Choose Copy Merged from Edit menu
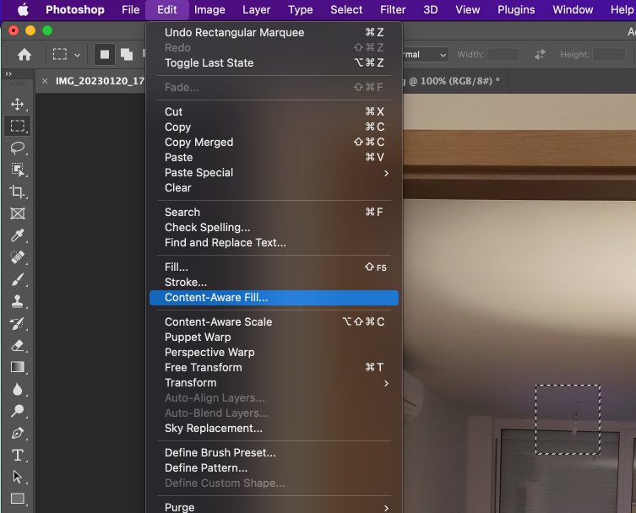Screen dimensions: 636x513 [x=274, y=143]
